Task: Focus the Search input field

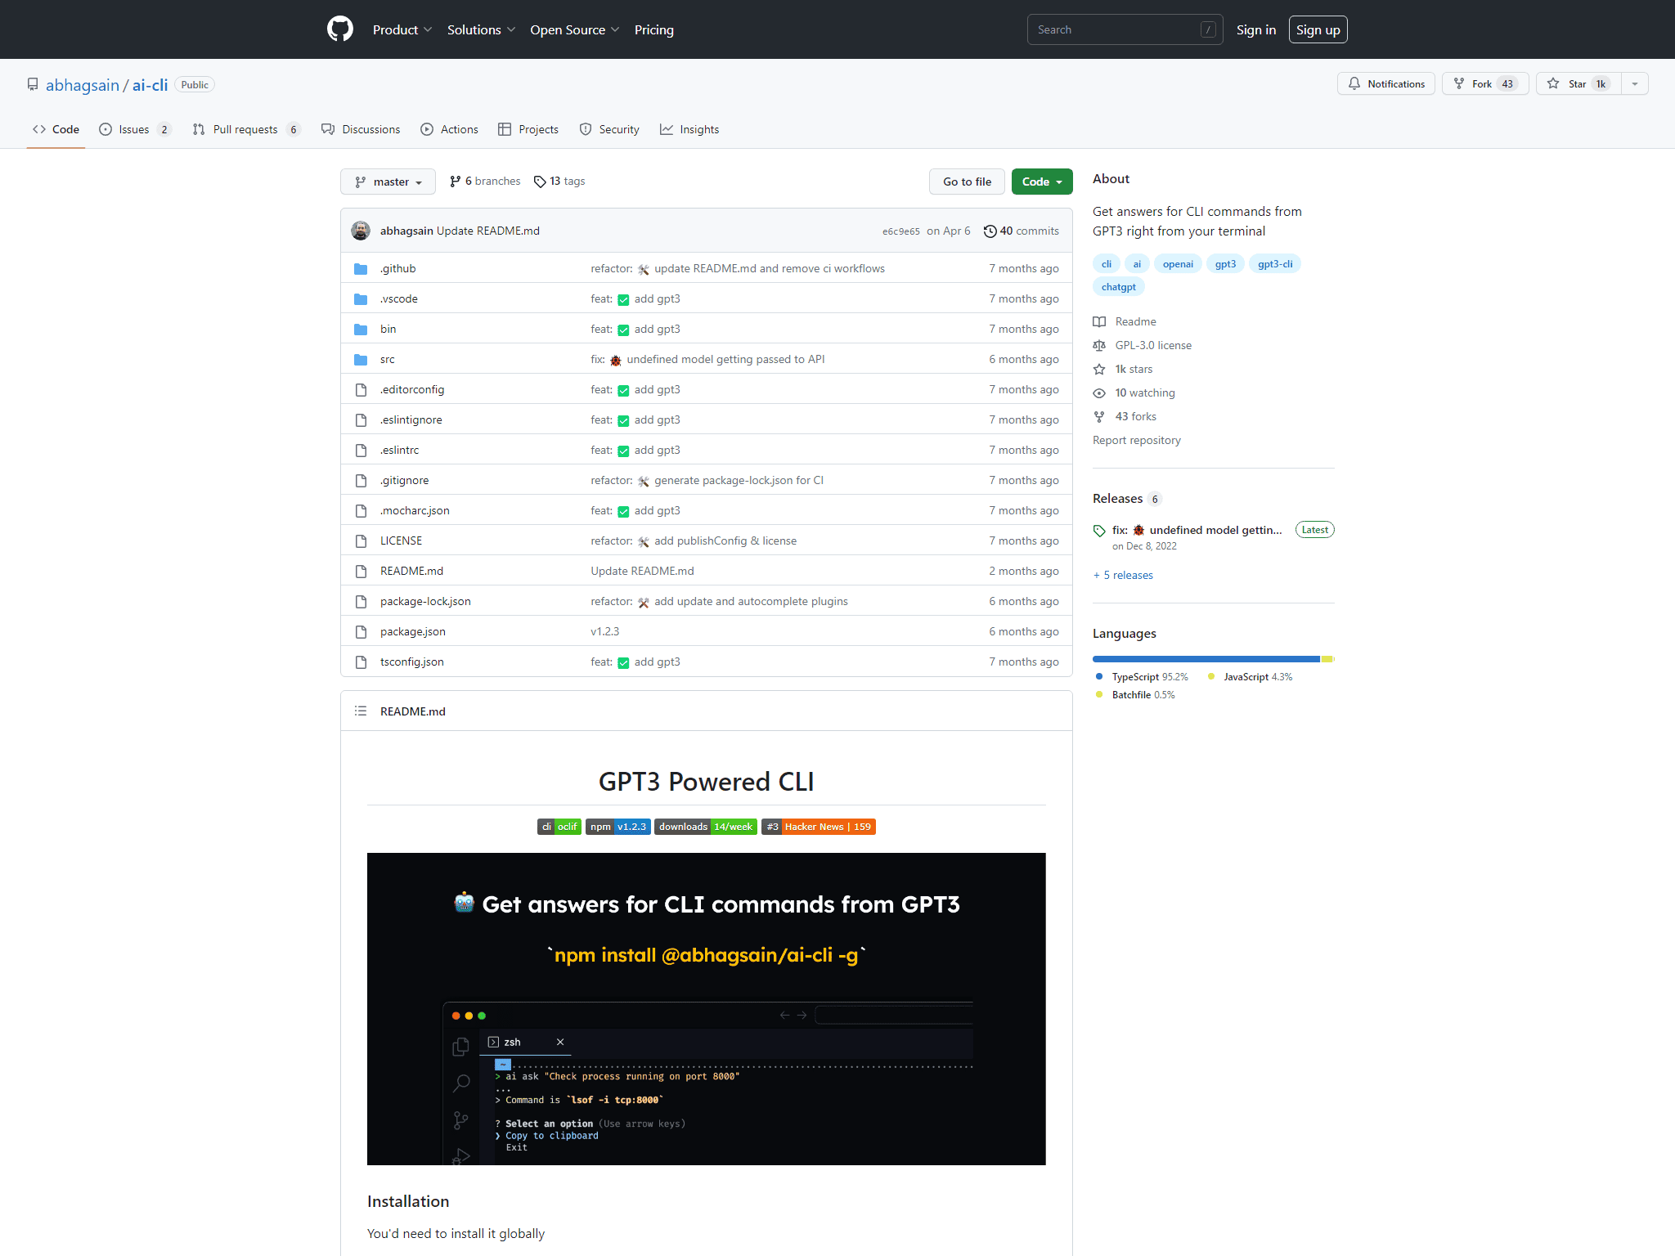Action: [x=1125, y=29]
